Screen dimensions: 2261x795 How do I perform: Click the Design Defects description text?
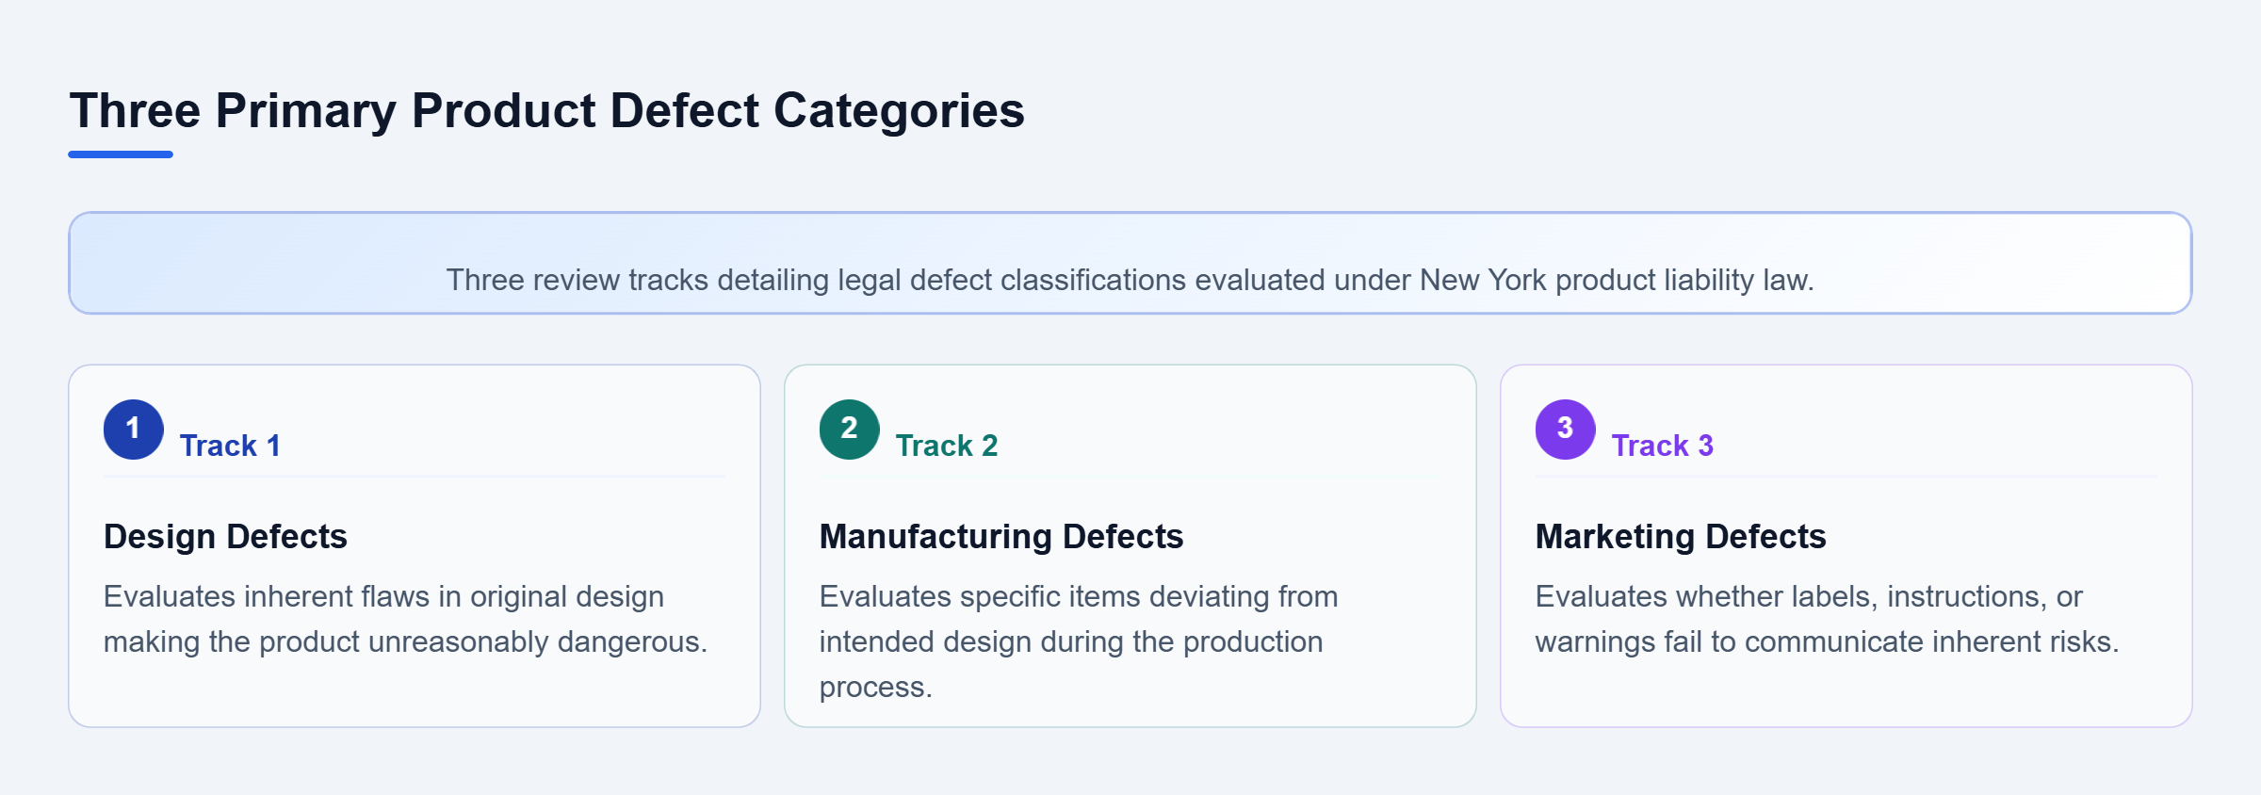coord(405,619)
